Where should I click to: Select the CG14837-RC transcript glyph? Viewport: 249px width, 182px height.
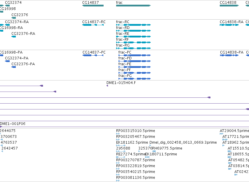(93, 25)
